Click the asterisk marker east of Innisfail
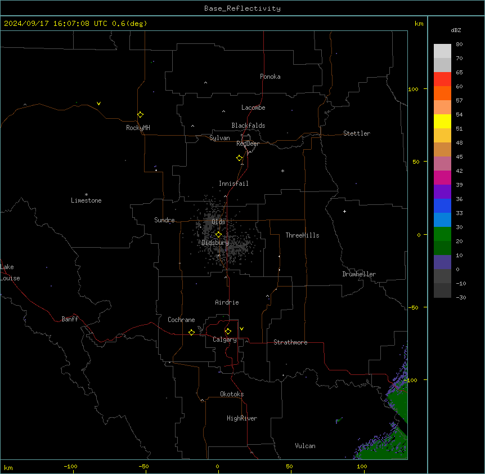This screenshot has width=485, height=474. pos(282,171)
